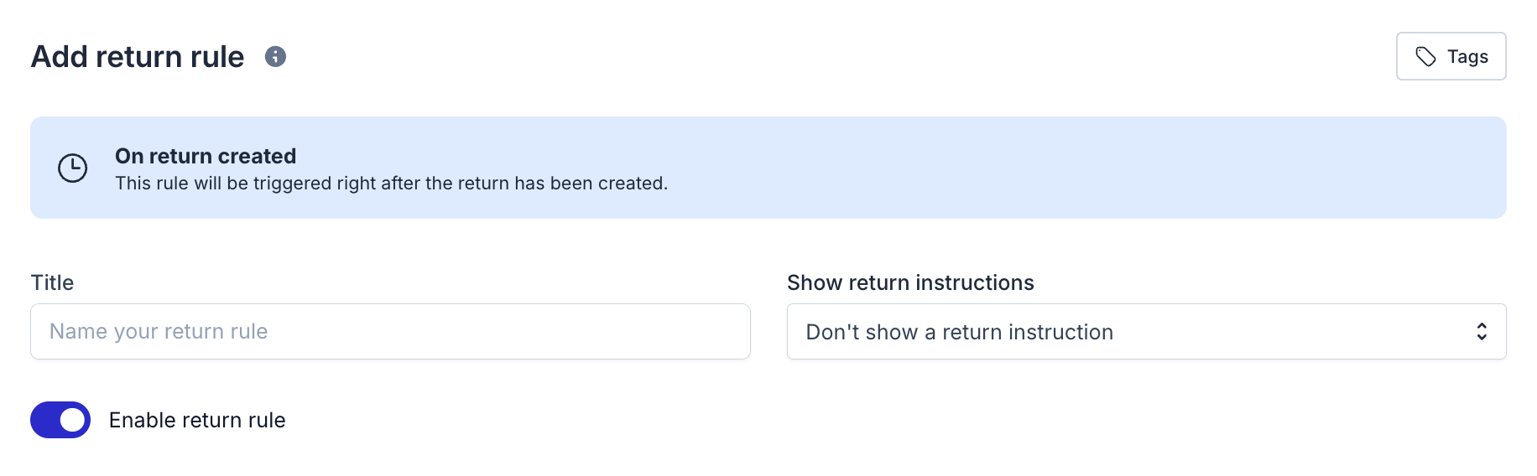
Task: Click the "On return created" heading
Action: tap(206, 156)
